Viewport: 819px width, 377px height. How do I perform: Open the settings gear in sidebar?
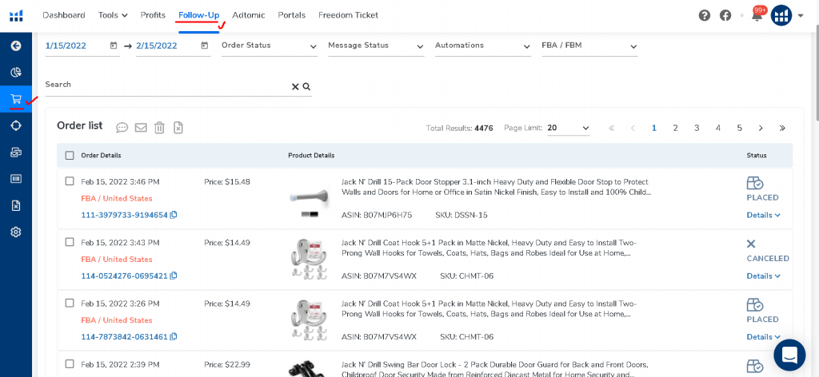click(15, 232)
